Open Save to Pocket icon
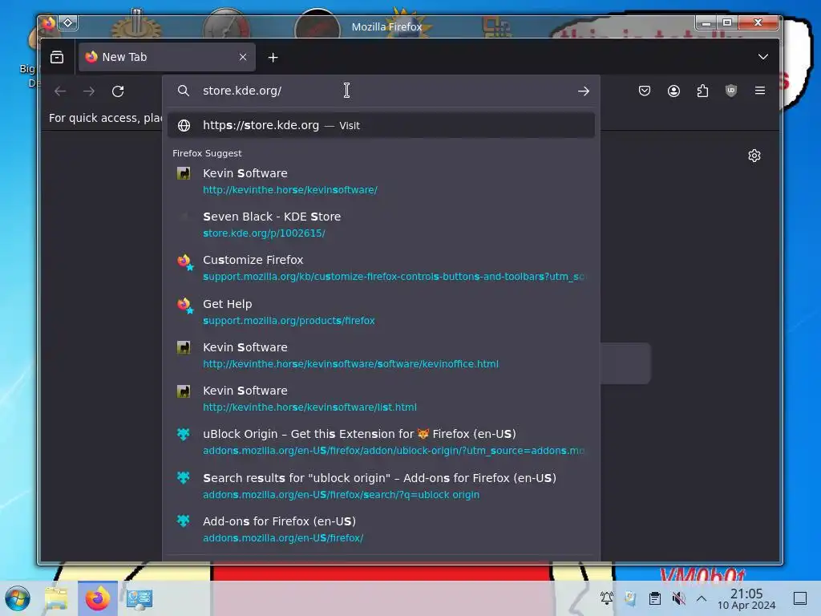This screenshot has height=616, width=821. point(645,91)
